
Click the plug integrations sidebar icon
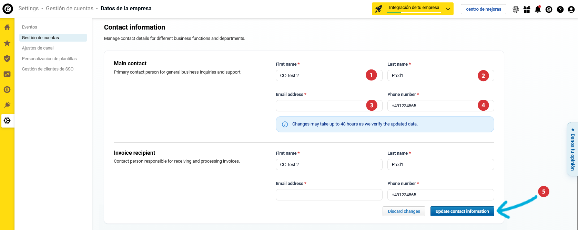(7, 105)
